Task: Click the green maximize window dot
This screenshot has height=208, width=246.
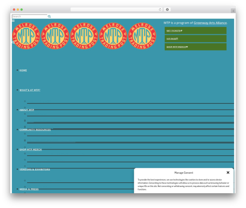Action: (x=22, y=9)
